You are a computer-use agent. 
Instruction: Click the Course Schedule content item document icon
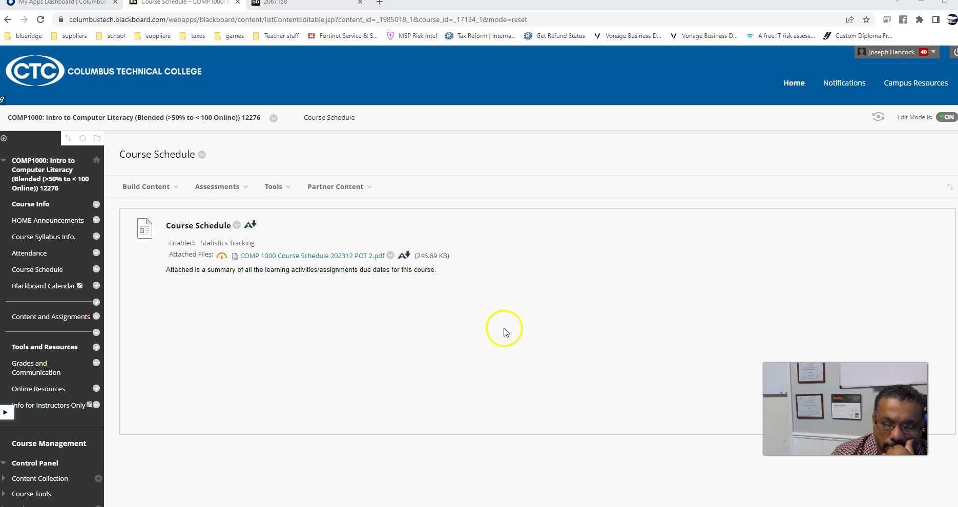(144, 228)
